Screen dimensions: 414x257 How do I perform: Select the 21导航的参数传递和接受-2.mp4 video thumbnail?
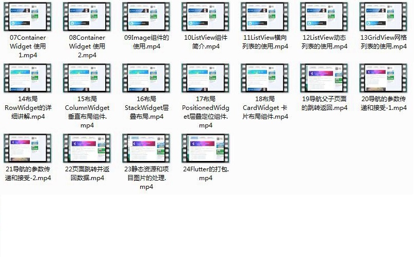tap(28, 149)
